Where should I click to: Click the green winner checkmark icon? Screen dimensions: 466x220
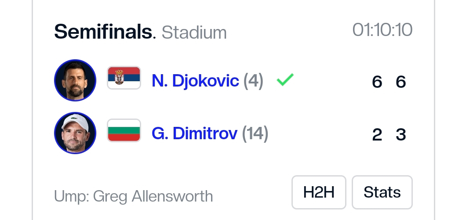pos(285,80)
